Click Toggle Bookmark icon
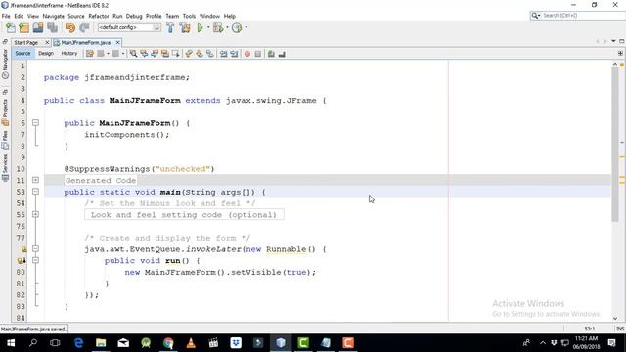This screenshot has height=352, width=626. pos(210,54)
